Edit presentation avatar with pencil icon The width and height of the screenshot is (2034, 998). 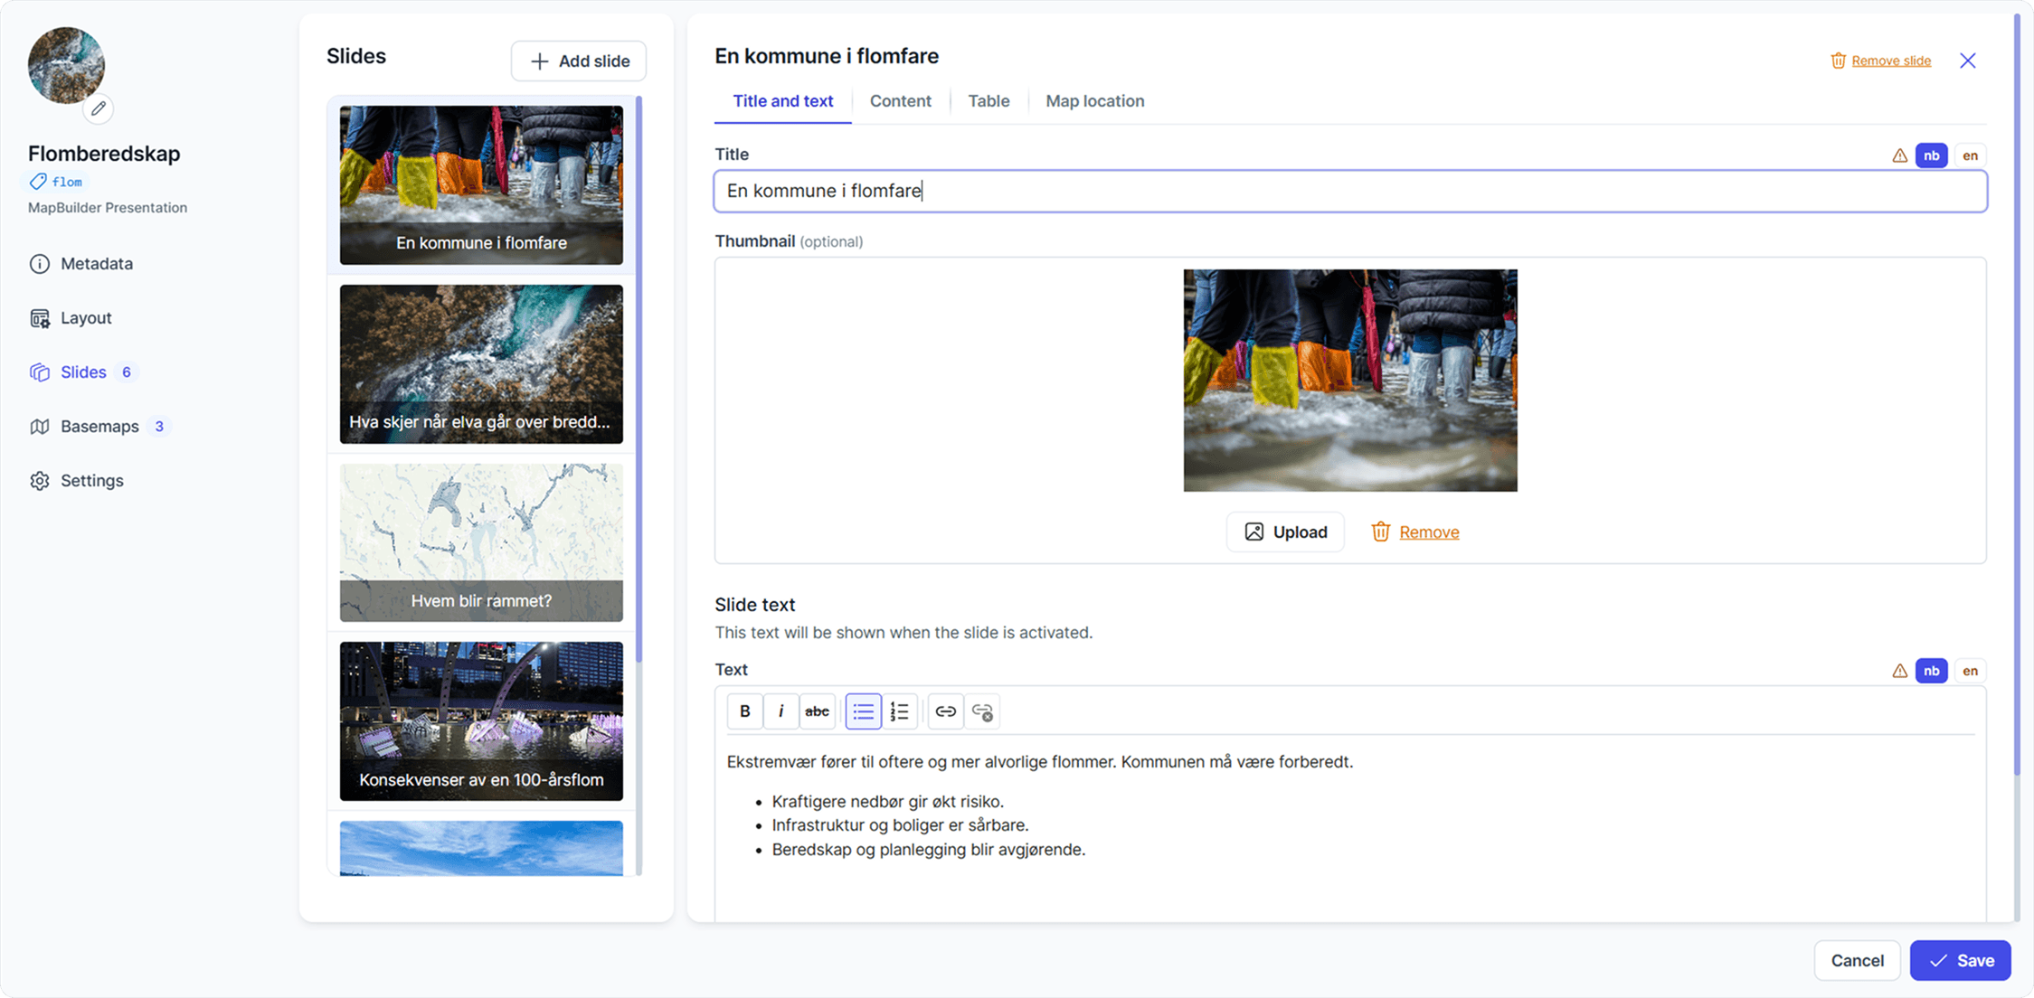[99, 108]
